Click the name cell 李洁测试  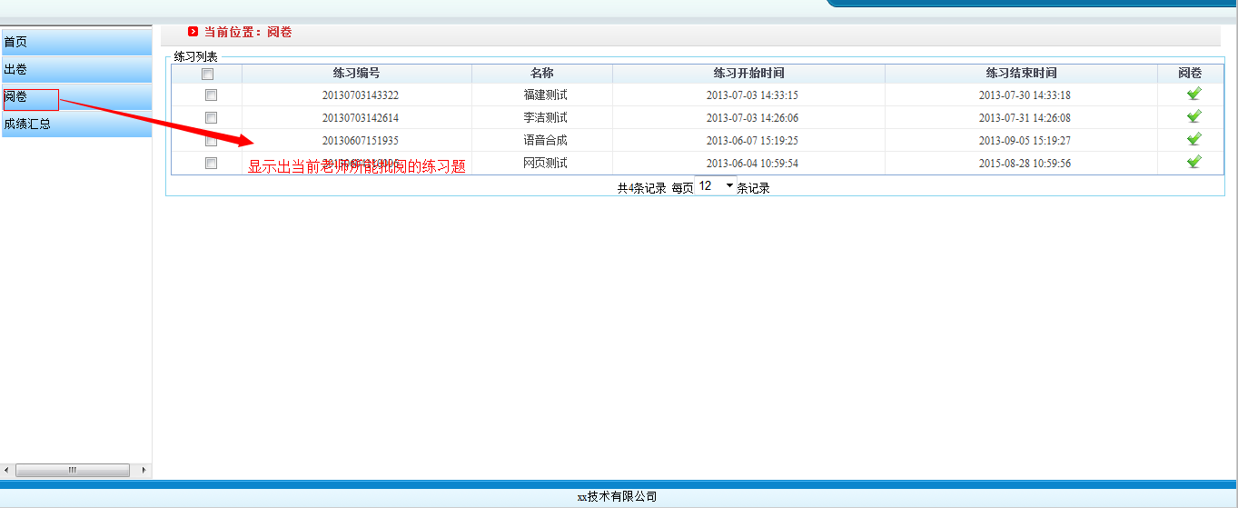(x=545, y=117)
